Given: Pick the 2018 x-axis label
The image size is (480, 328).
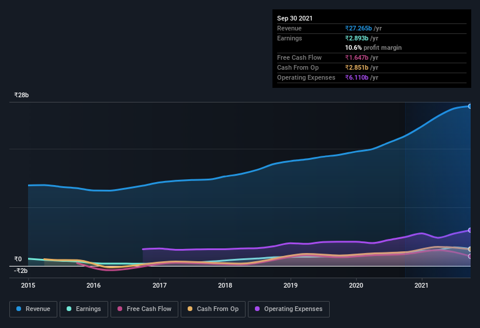Looking at the screenshot, I should [225, 285].
